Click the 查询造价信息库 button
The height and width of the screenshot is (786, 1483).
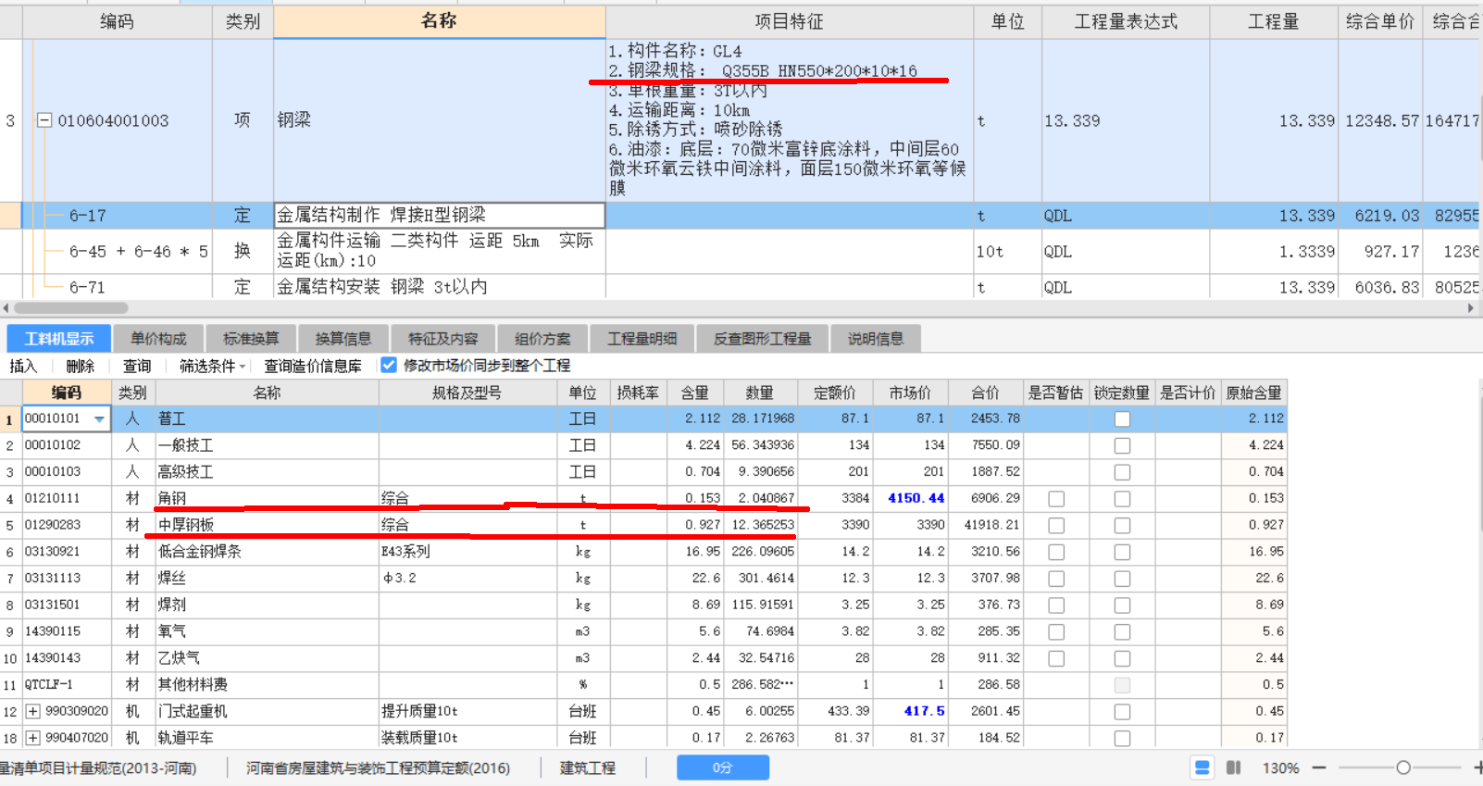pos(313,366)
